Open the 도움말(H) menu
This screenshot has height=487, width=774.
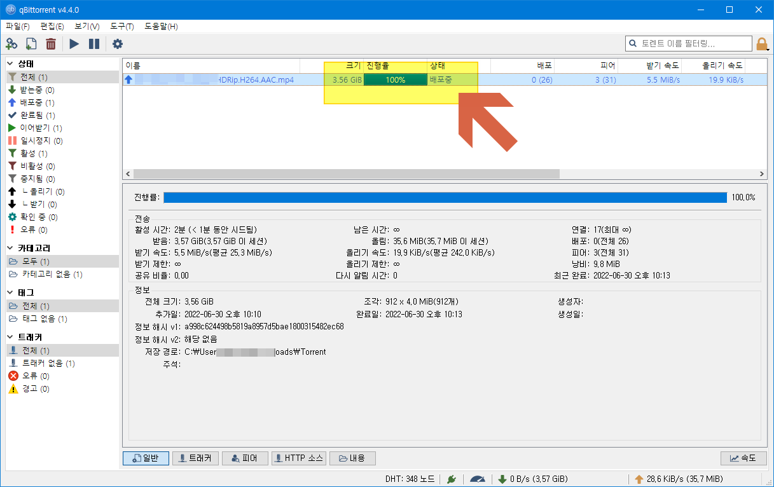pos(161,26)
